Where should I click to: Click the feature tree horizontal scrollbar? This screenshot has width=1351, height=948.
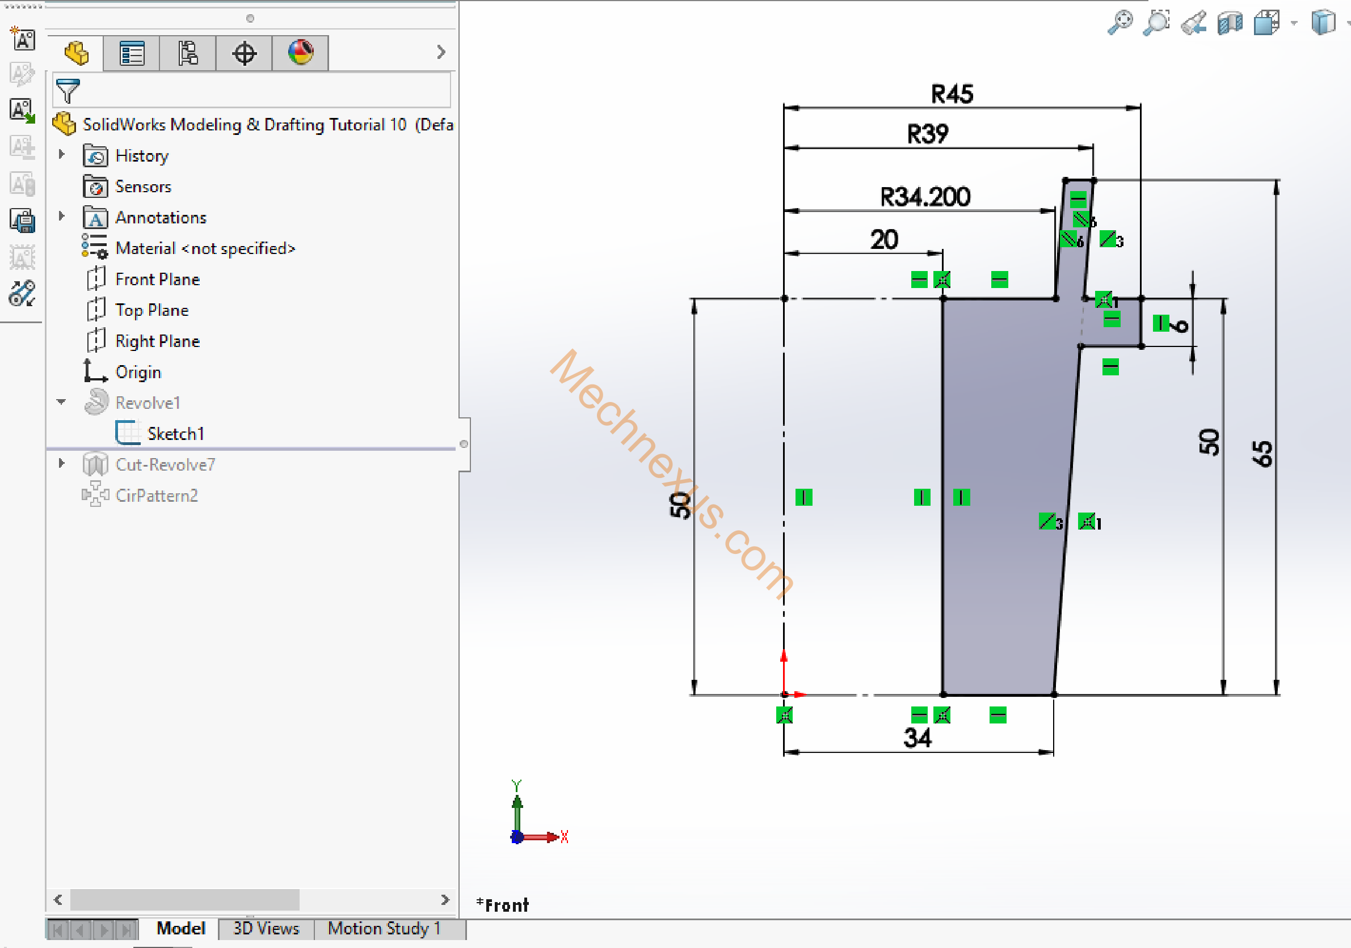[x=184, y=899]
